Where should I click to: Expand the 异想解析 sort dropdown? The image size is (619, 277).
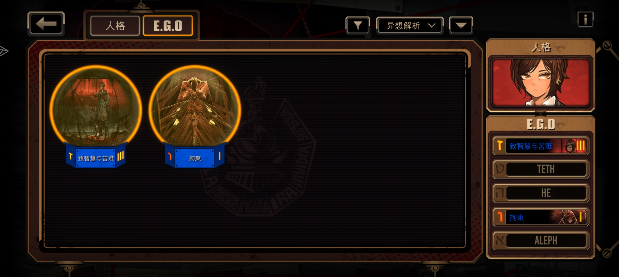[x=410, y=25]
